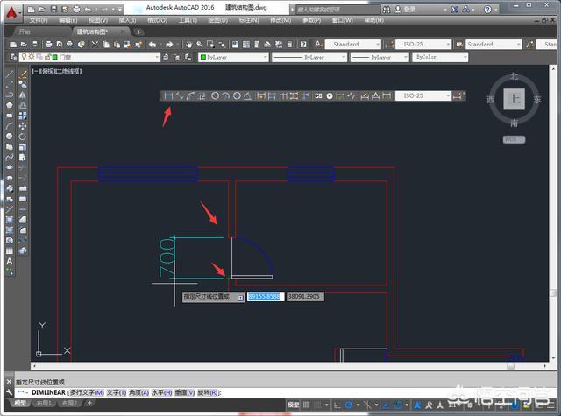Click the Plot (print) icon in standard toolbar
Viewport: 561px width, 416px height.
(48, 45)
